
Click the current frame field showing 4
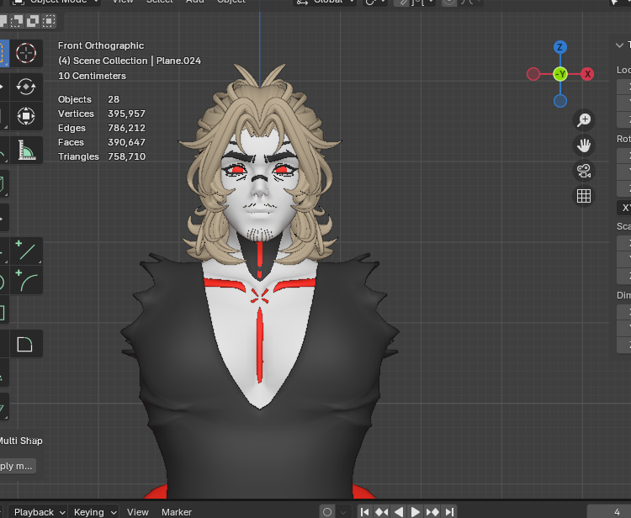point(609,512)
